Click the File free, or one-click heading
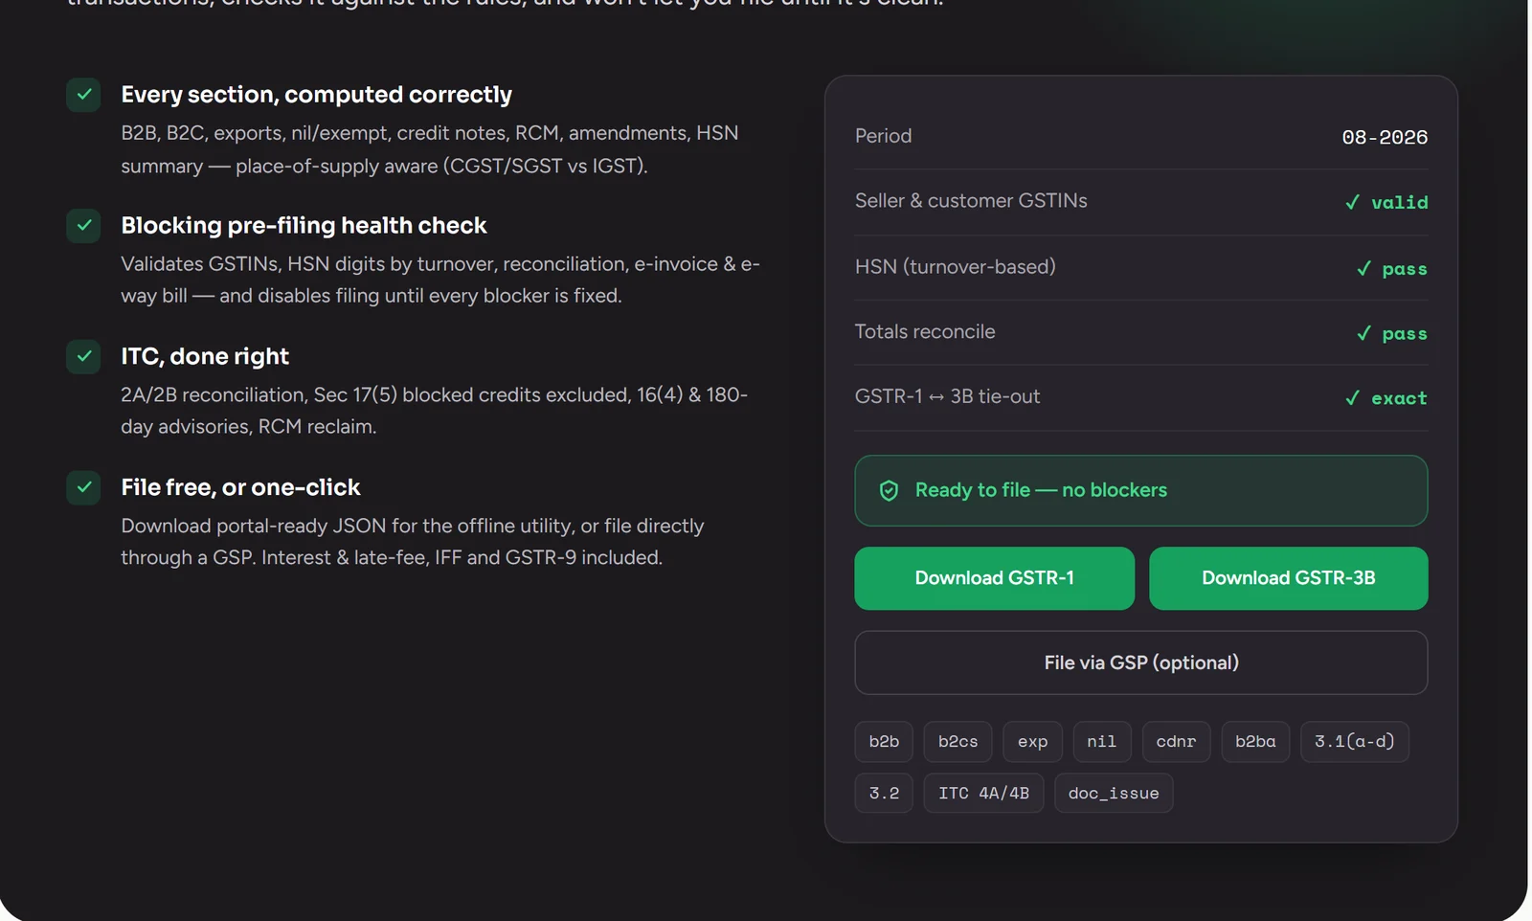 240,487
